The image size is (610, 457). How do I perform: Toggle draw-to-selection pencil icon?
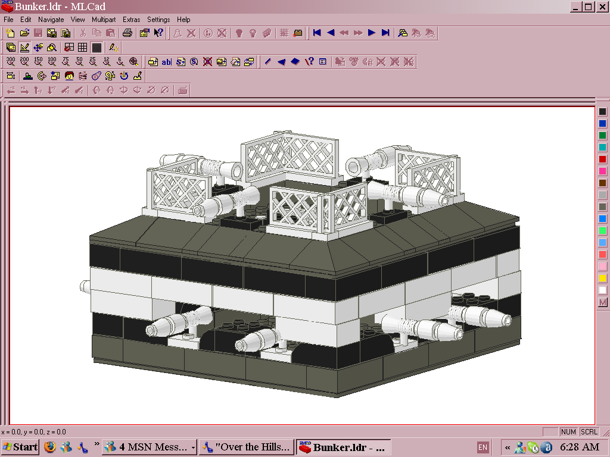point(114,48)
